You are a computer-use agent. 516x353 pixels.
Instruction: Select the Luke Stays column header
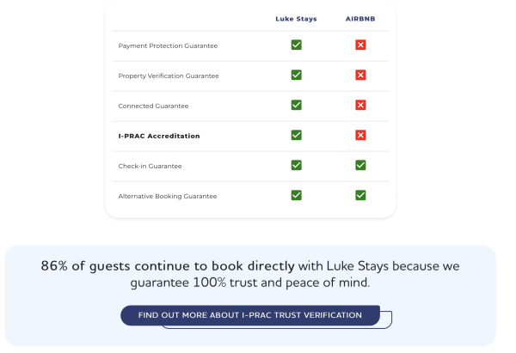pyautogui.click(x=296, y=19)
